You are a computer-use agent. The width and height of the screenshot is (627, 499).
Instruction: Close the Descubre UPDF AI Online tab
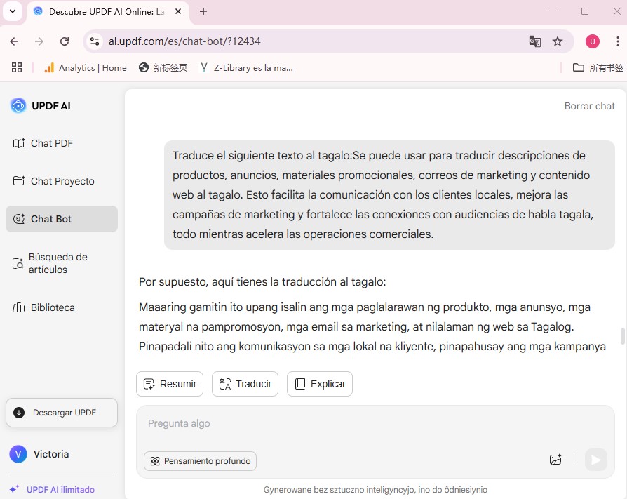178,12
